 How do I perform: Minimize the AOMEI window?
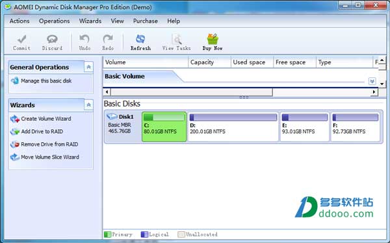[345, 5]
